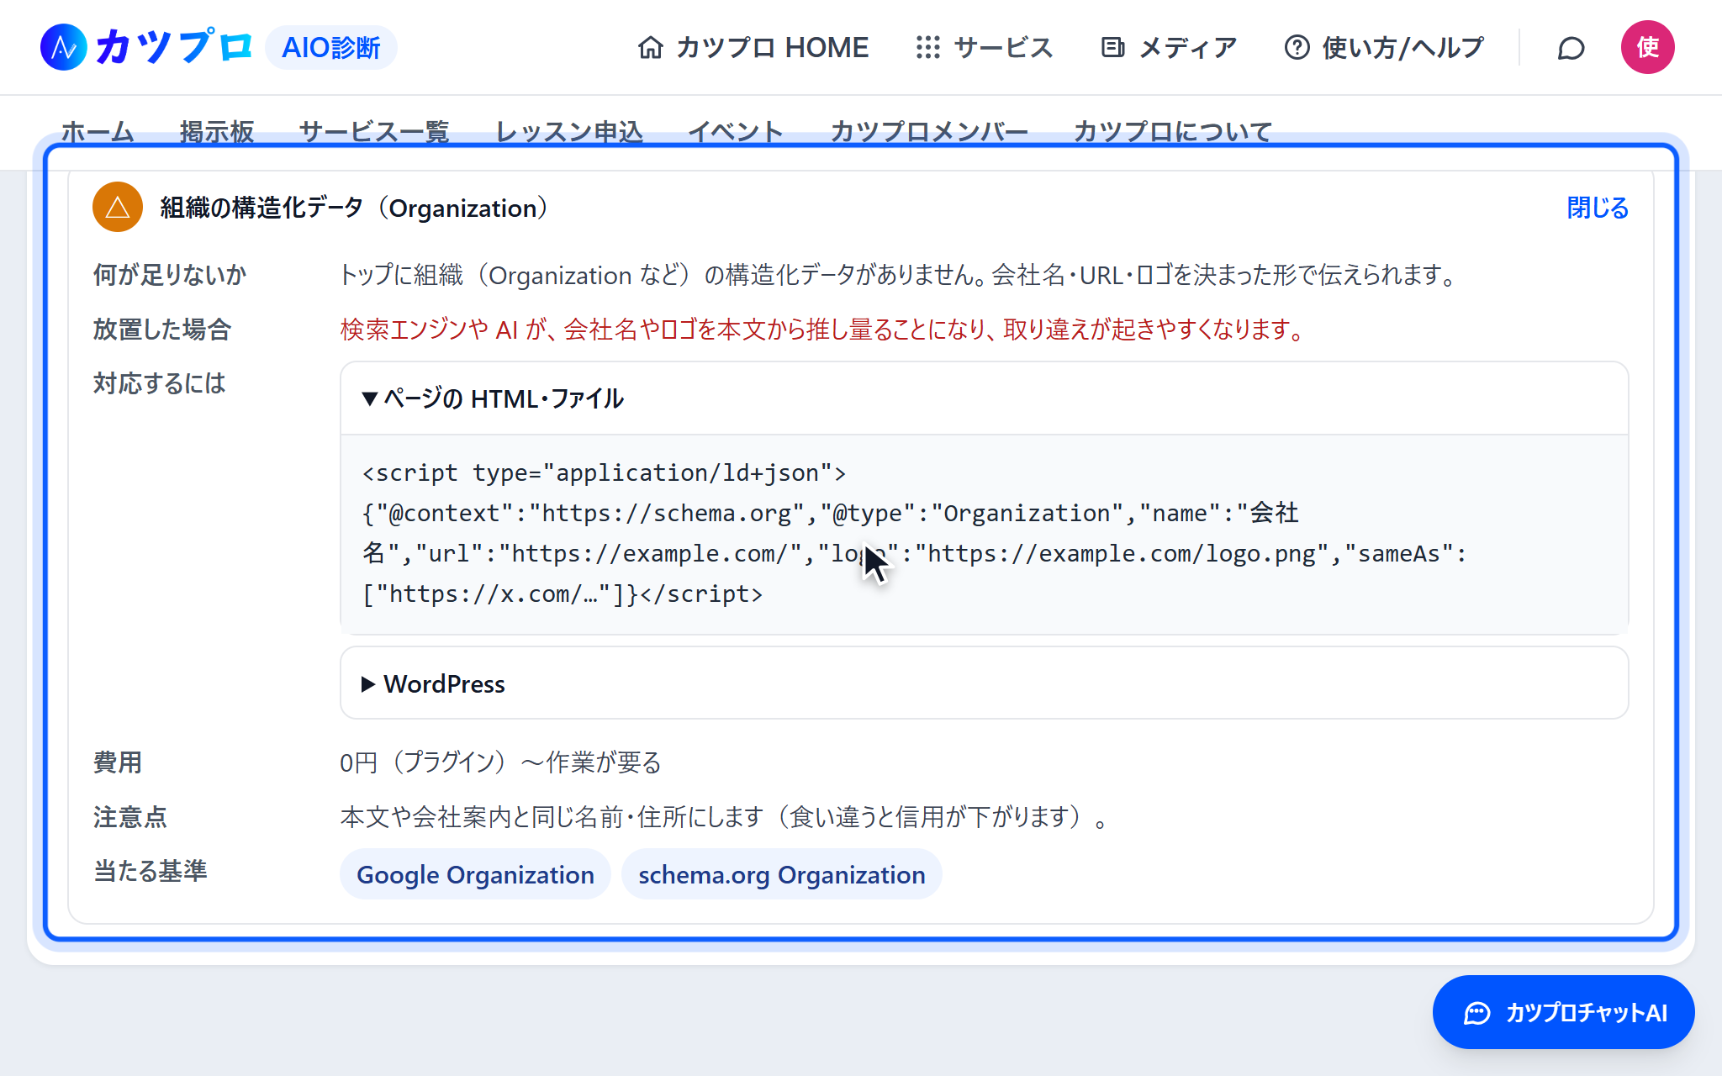Open the user avatar 使
The height and width of the screenshot is (1076, 1722).
click(1647, 47)
